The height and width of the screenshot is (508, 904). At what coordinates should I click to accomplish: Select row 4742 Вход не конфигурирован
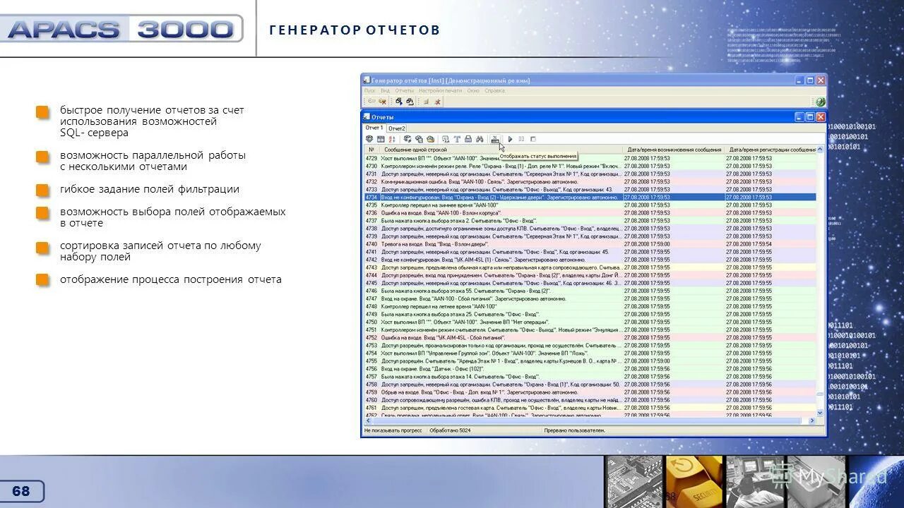point(590,260)
